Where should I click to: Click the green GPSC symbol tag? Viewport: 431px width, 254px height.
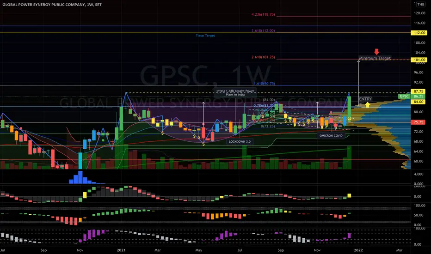coord(404,97)
